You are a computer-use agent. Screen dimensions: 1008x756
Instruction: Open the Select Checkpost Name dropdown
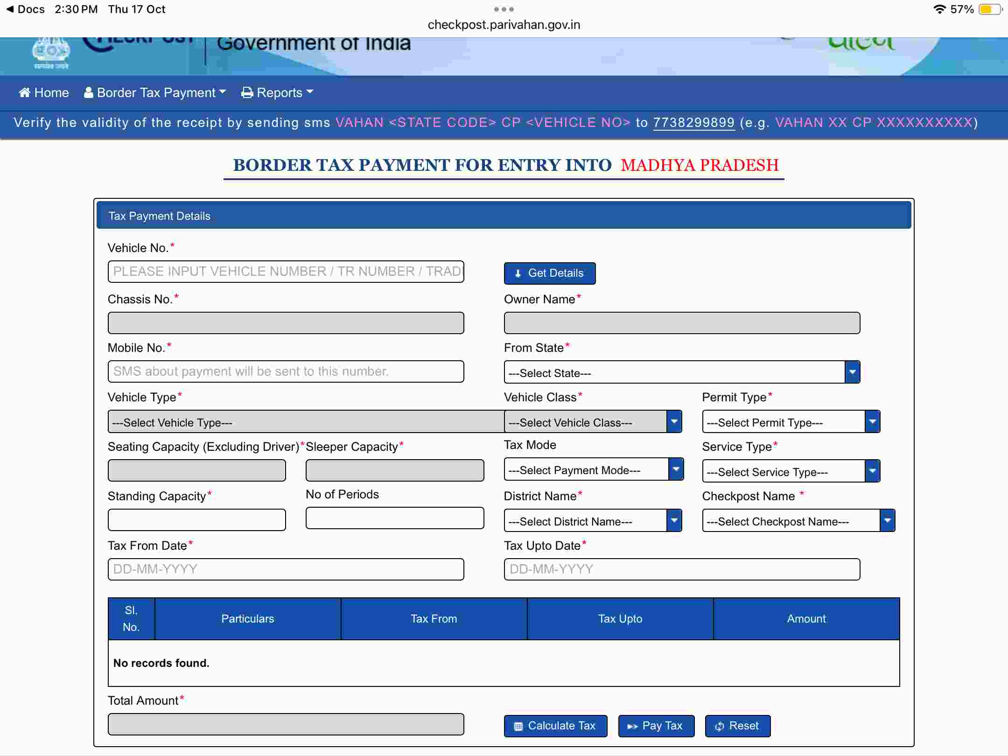[798, 521]
